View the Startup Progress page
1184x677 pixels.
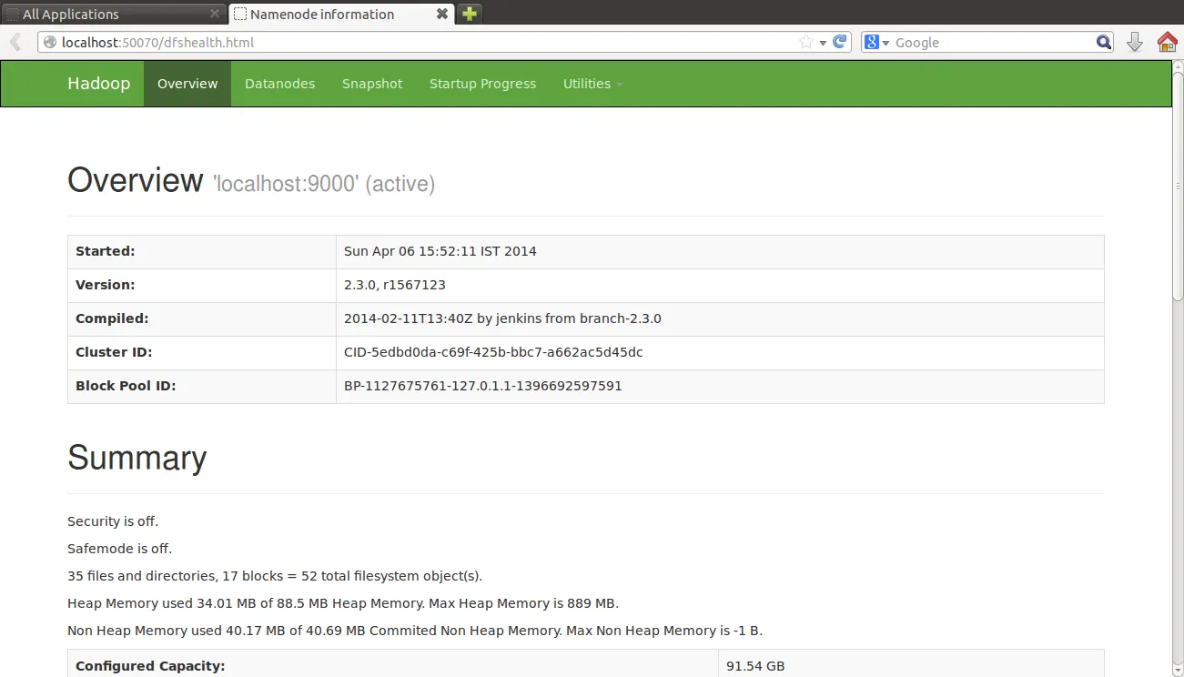click(x=482, y=83)
